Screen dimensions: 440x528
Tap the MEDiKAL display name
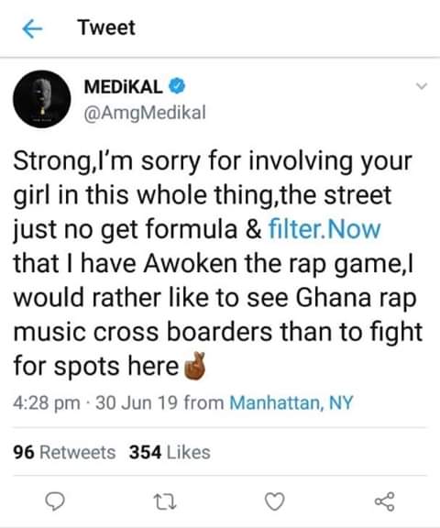pyautogui.click(x=124, y=87)
